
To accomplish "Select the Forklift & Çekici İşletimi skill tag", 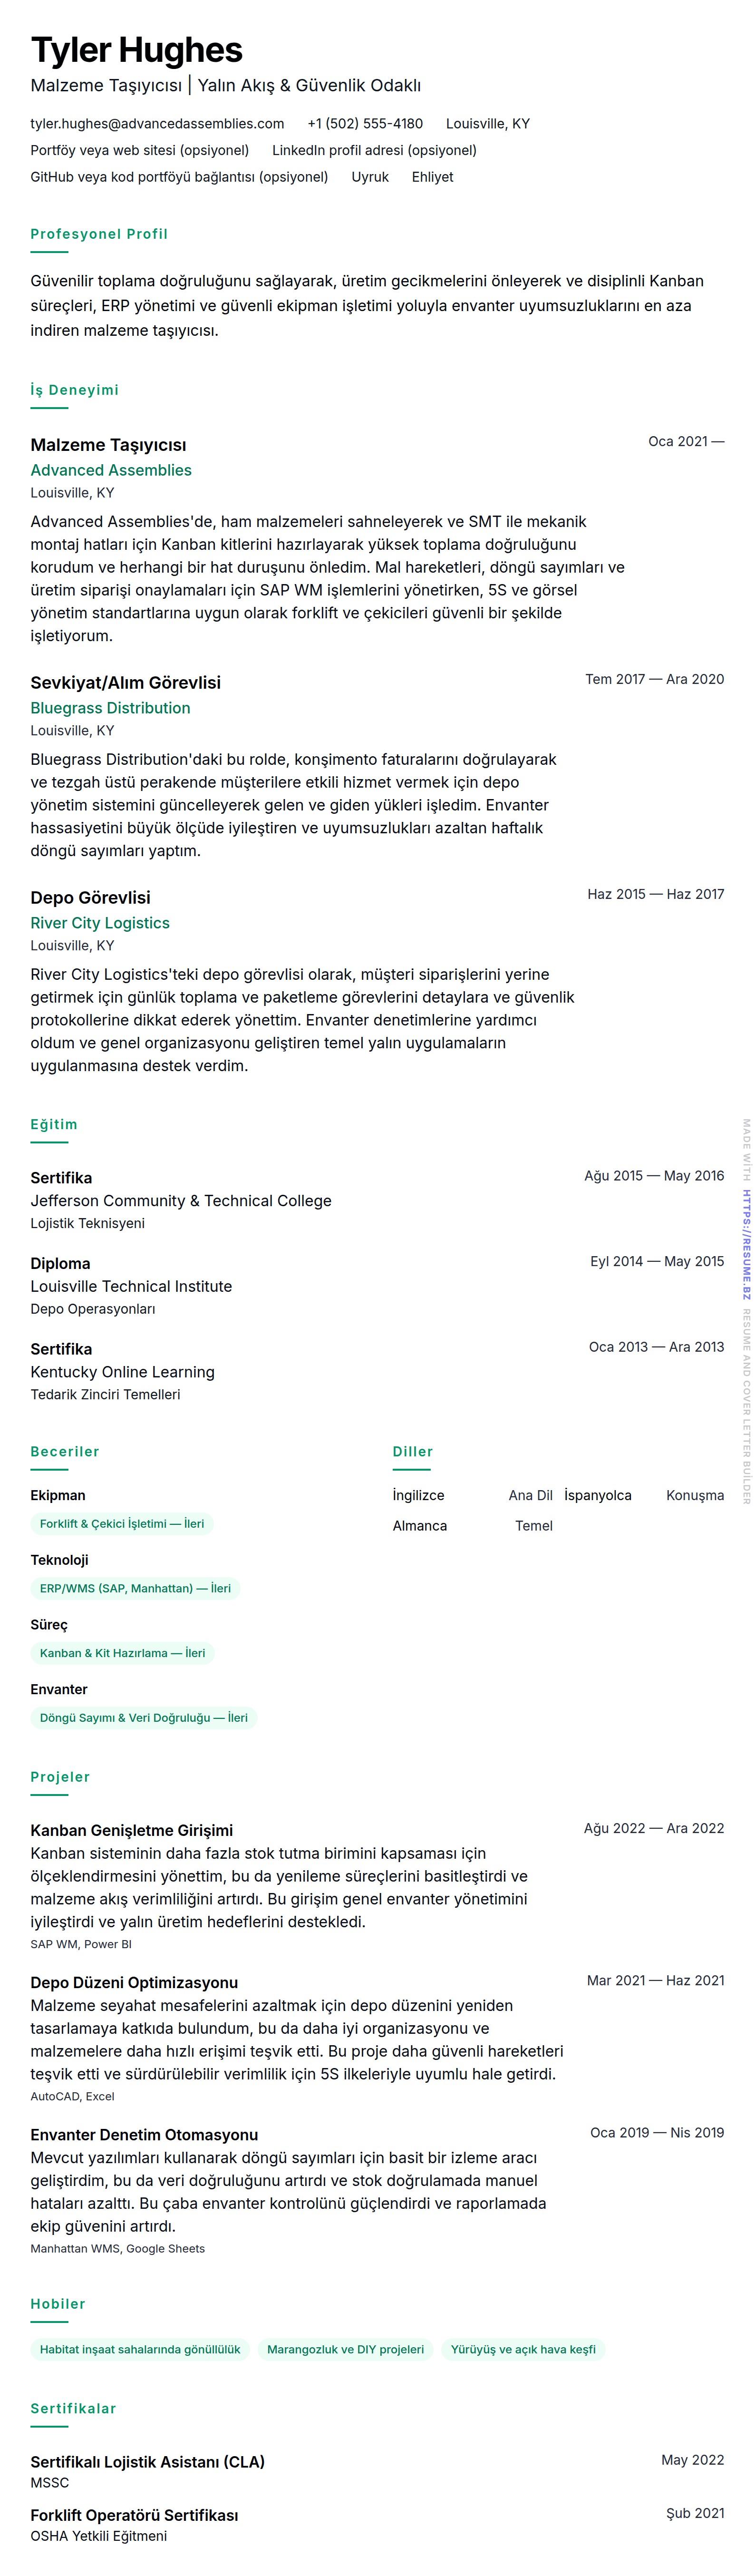I will click(122, 1524).
